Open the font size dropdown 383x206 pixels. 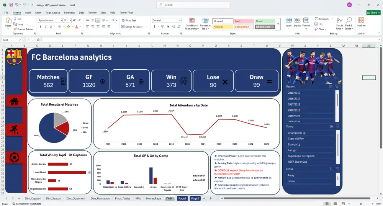[x=70, y=20]
